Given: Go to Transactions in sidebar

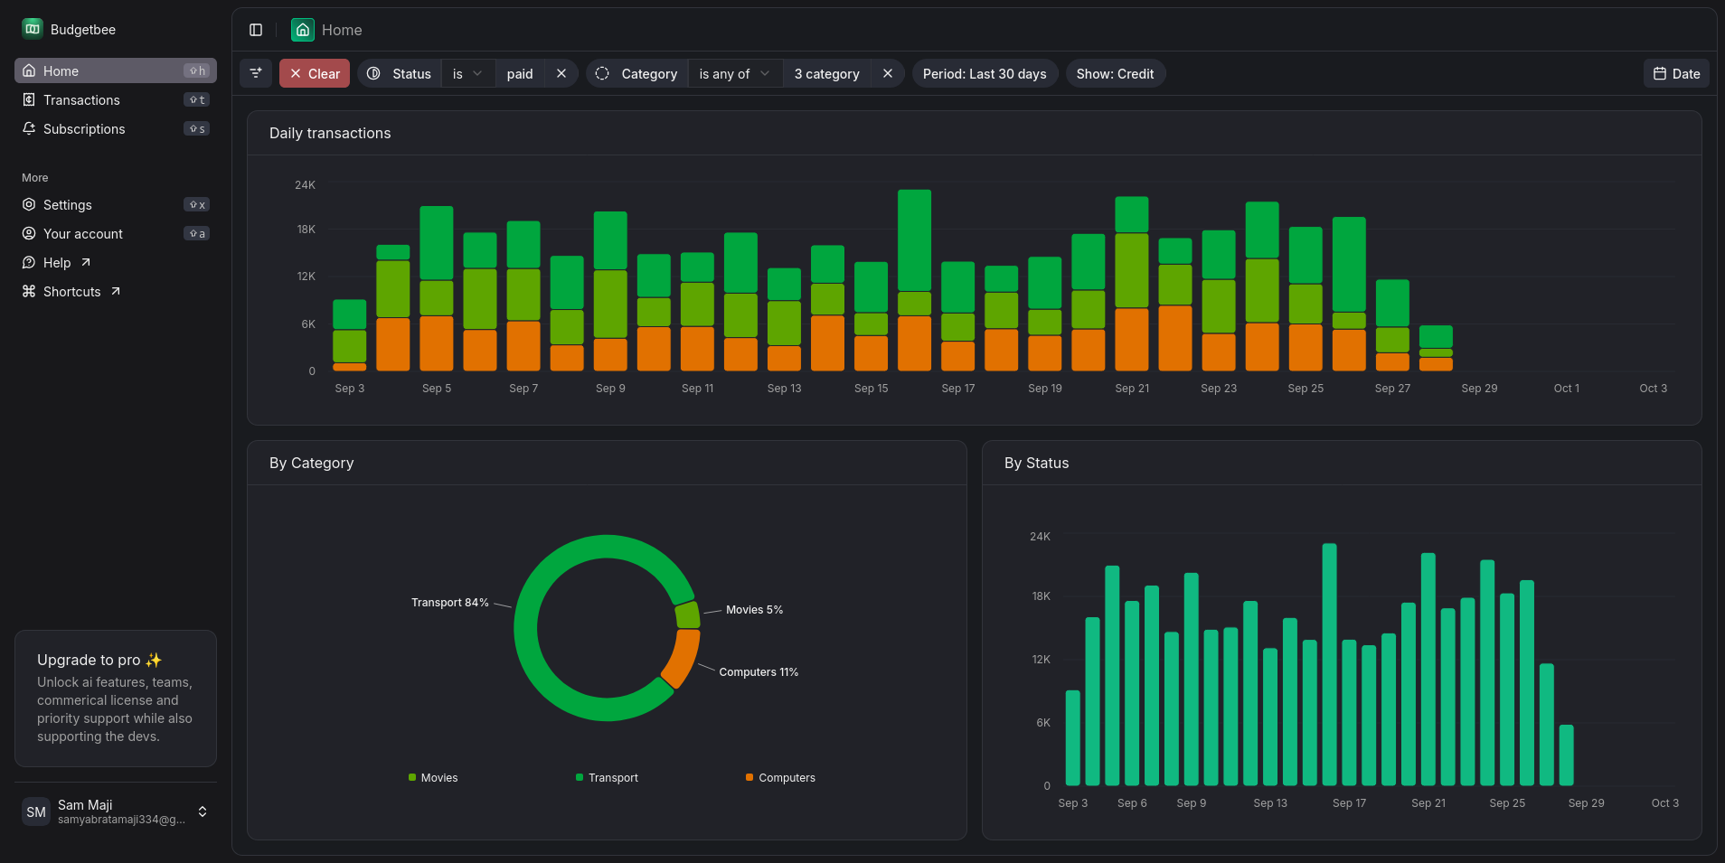Looking at the screenshot, I should click(x=81, y=99).
